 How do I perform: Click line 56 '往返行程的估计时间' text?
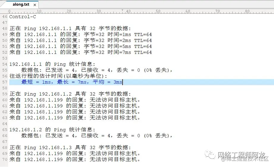(58, 76)
